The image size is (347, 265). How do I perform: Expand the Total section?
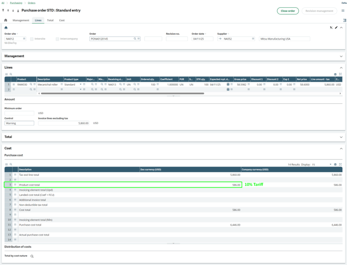click(341, 137)
